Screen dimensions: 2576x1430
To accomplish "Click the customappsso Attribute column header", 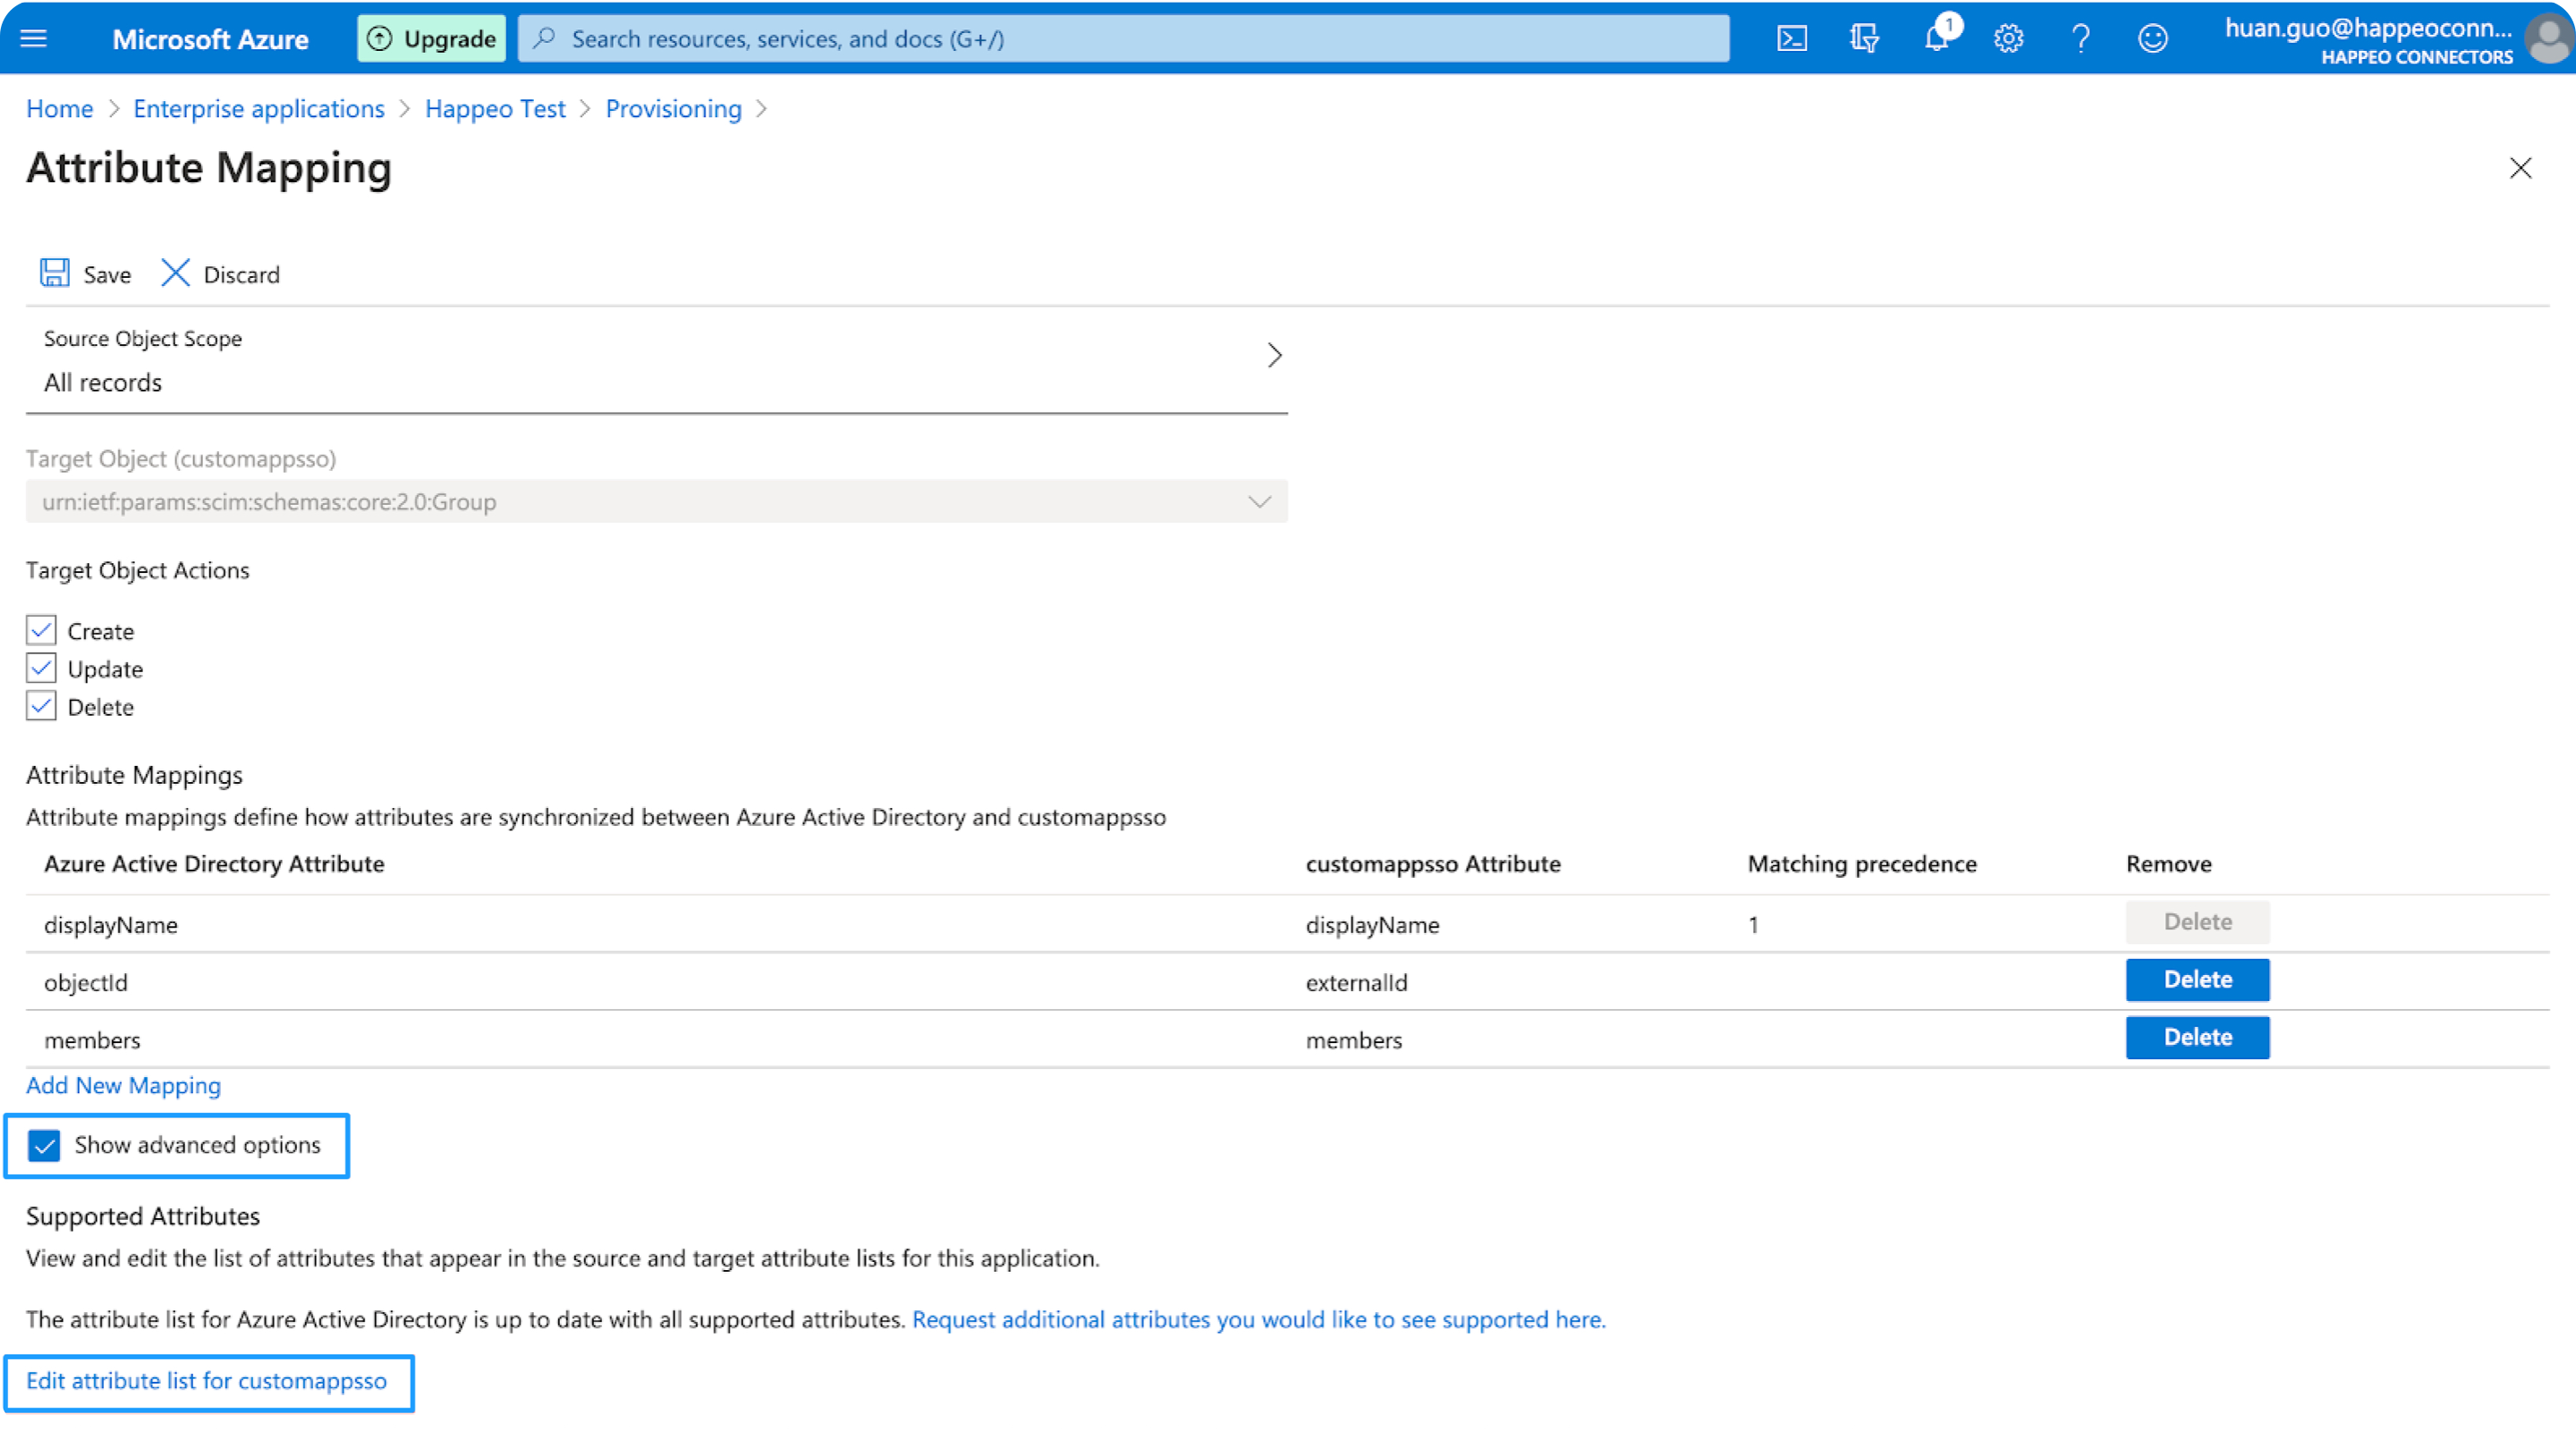I will [x=1433, y=863].
